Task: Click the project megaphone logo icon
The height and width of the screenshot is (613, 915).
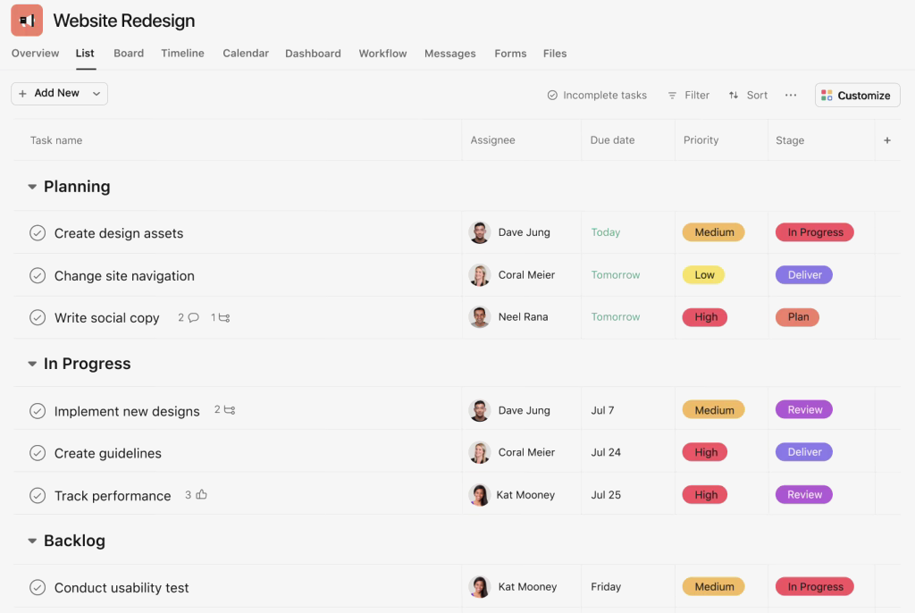Action: pos(27,20)
